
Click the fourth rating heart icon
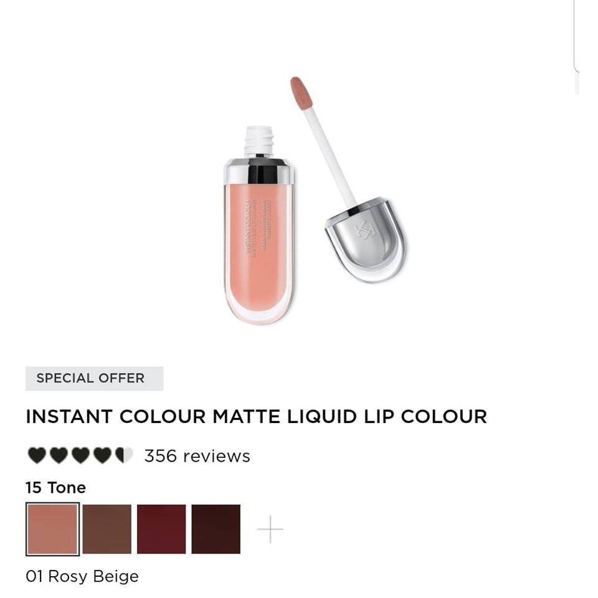pos(102,455)
